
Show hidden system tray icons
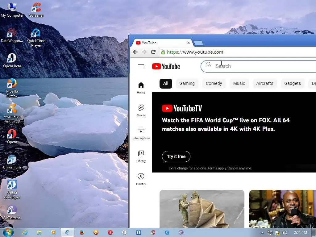262,233
